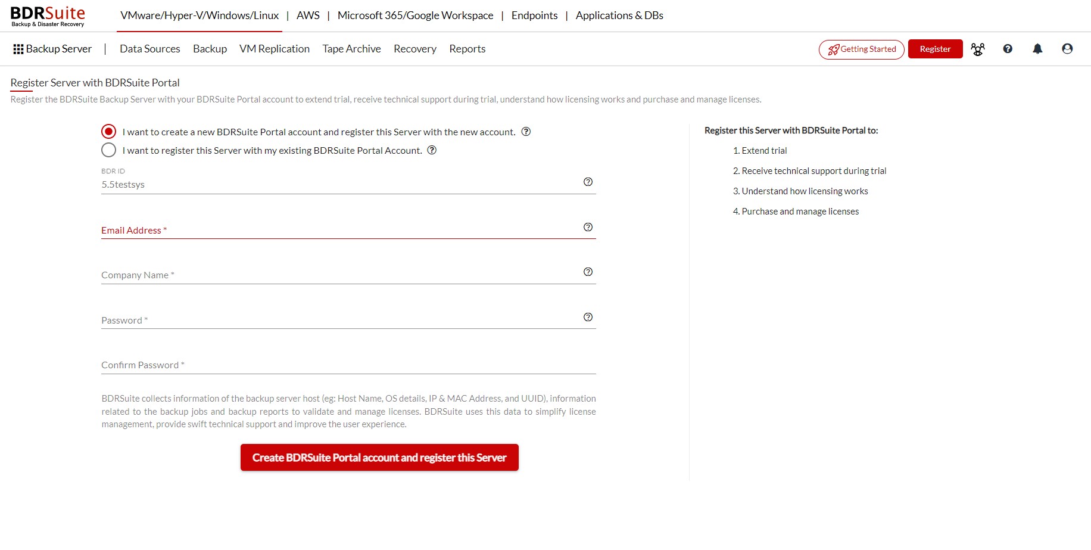This screenshot has height=550, width=1091.
Task: Open the Tape Archive menu
Action: [351, 49]
